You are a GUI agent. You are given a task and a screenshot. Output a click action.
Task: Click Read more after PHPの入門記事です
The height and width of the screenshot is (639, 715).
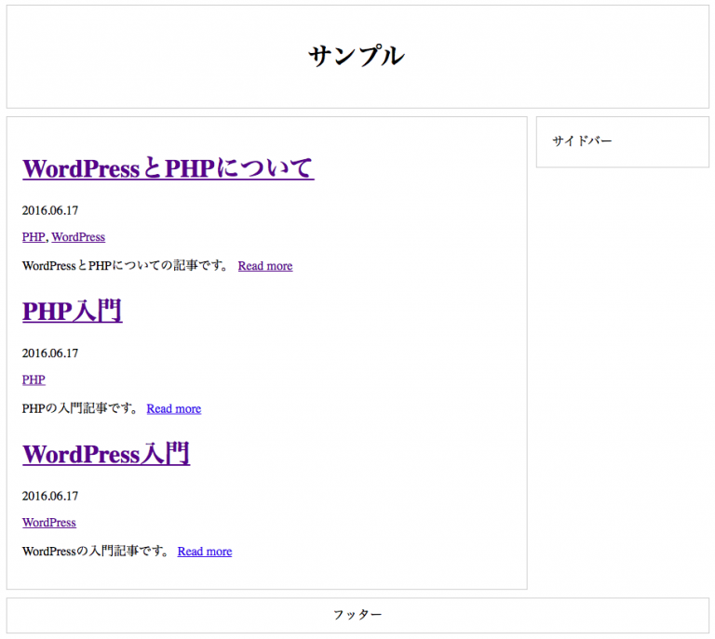point(173,408)
